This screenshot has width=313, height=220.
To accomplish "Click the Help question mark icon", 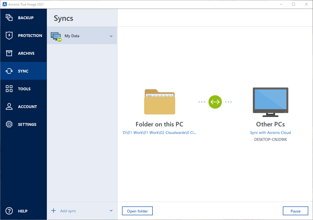I will [x=9, y=211].
